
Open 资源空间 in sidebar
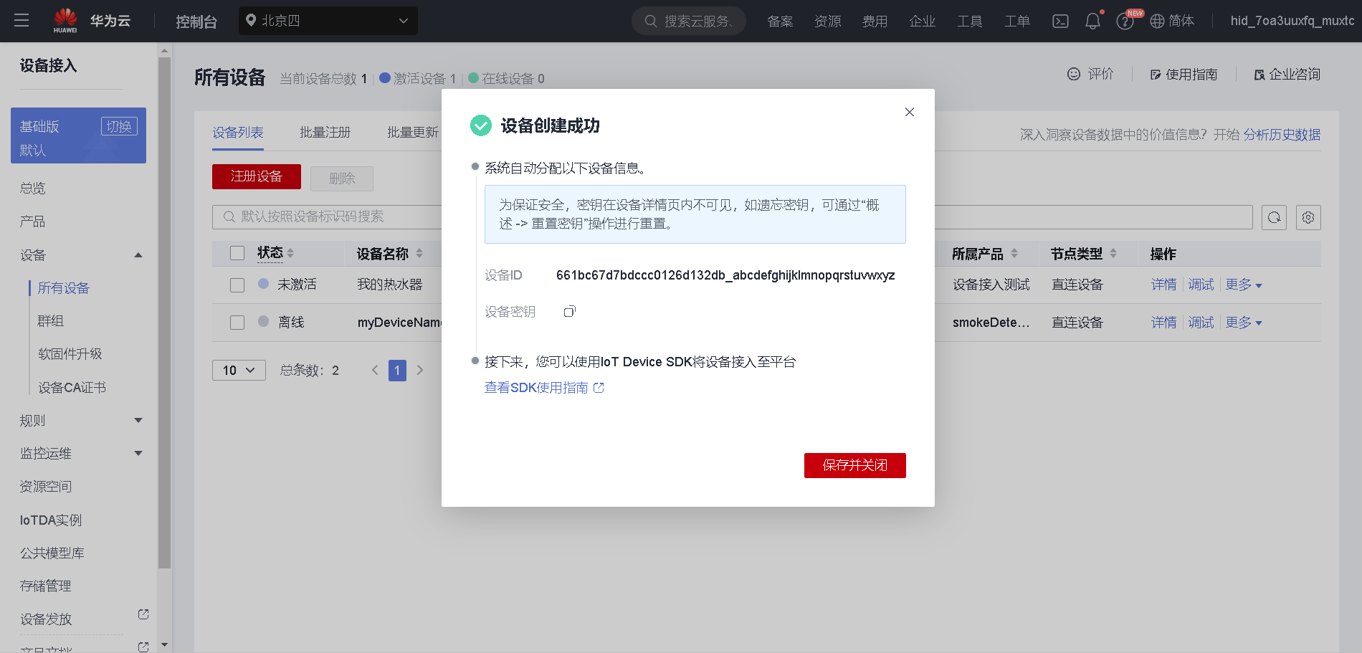46,487
